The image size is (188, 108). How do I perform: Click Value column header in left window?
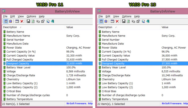click(79, 27)
